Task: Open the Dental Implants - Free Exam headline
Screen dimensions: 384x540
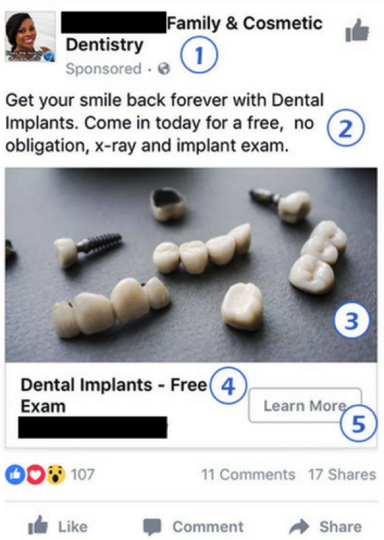Action: point(113,395)
